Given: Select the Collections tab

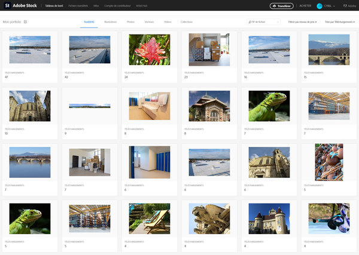Looking at the screenshot, I should click(187, 21).
